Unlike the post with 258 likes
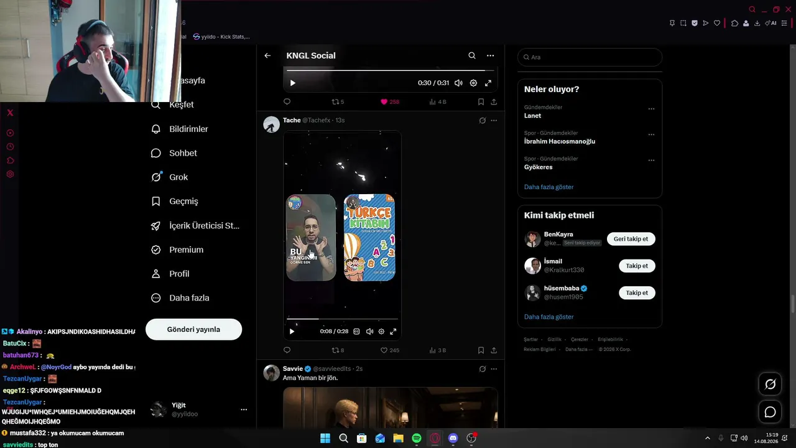This screenshot has width=796, height=448. pyautogui.click(x=390, y=101)
